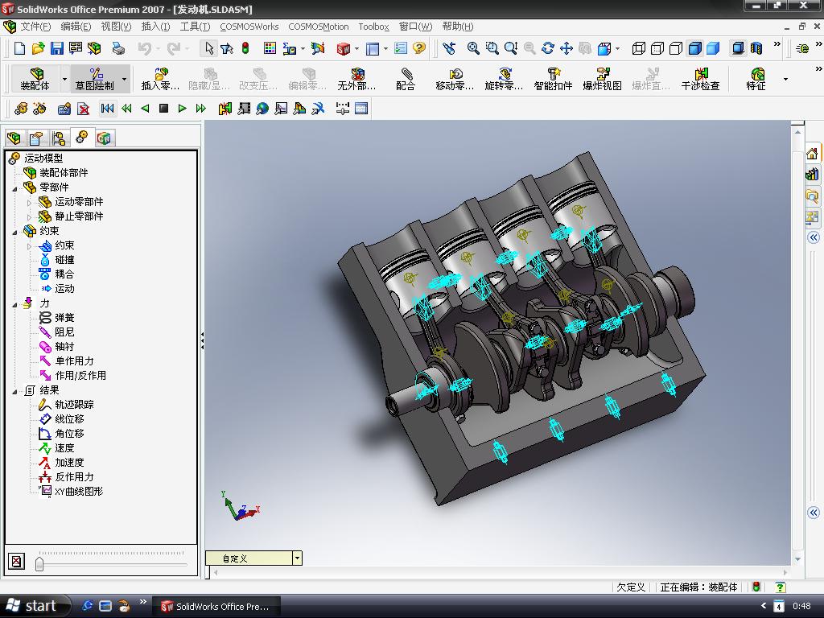Open 智能扣件 smart fasteners tool

pyautogui.click(x=553, y=79)
